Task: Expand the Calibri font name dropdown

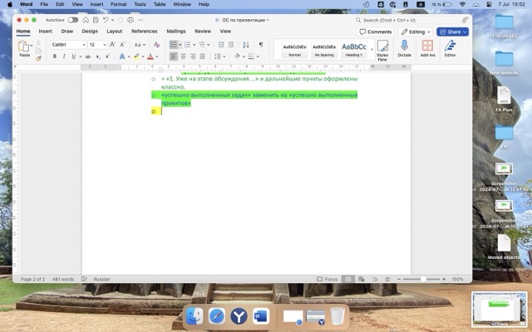Action: (x=68, y=44)
